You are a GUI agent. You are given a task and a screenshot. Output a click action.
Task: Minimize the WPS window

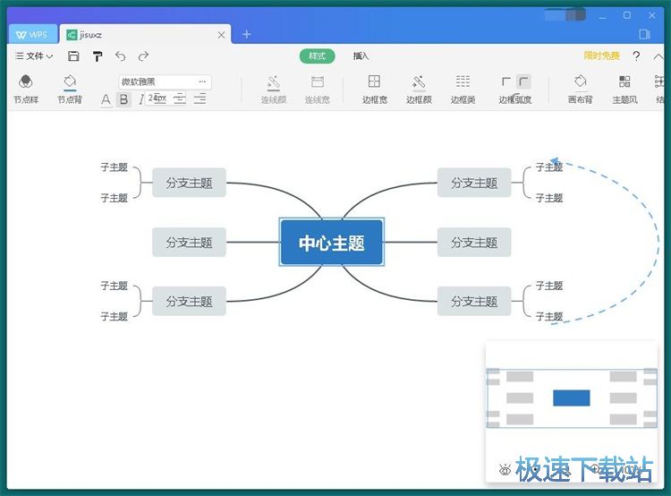click(602, 16)
